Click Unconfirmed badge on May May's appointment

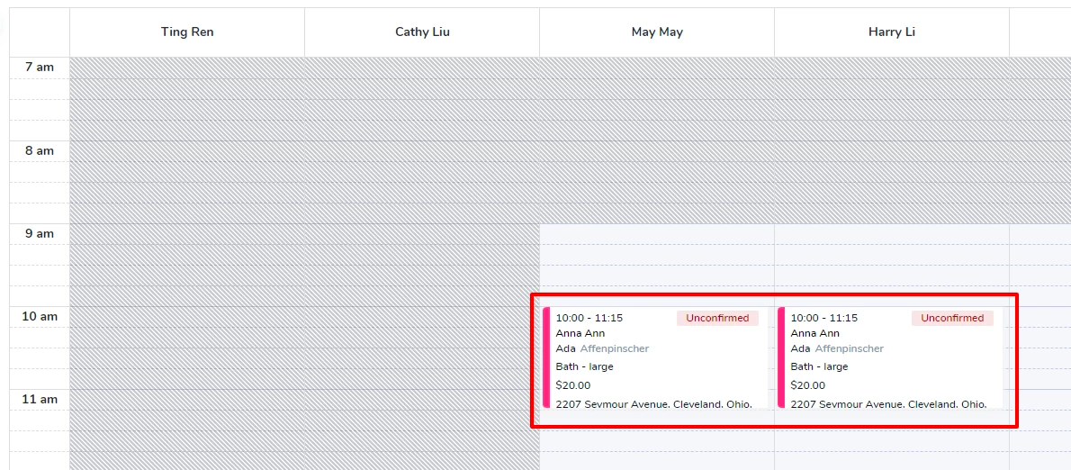pyautogui.click(x=717, y=319)
